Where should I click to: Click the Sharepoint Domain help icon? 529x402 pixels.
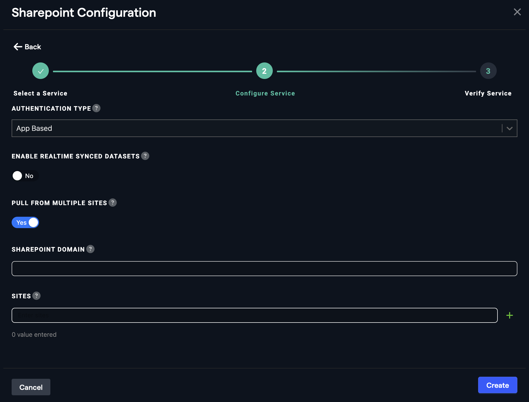coord(90,249)
